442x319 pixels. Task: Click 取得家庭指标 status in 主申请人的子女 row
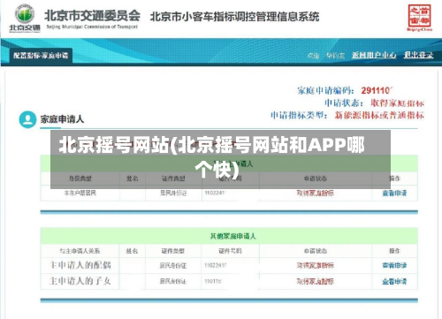click(315, 281)
